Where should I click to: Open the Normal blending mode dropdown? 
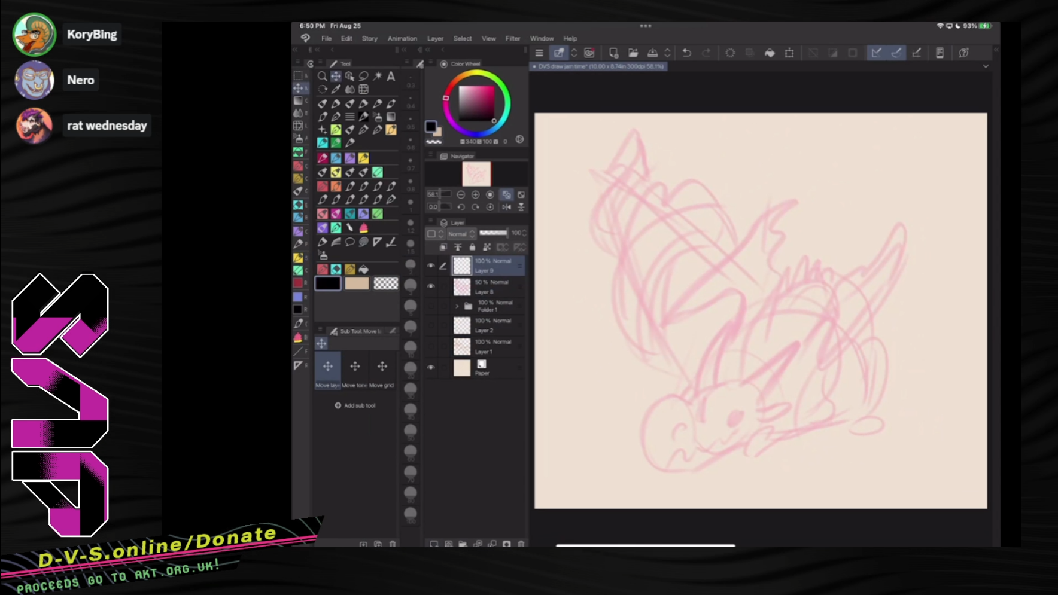click(x=461, y=234)
